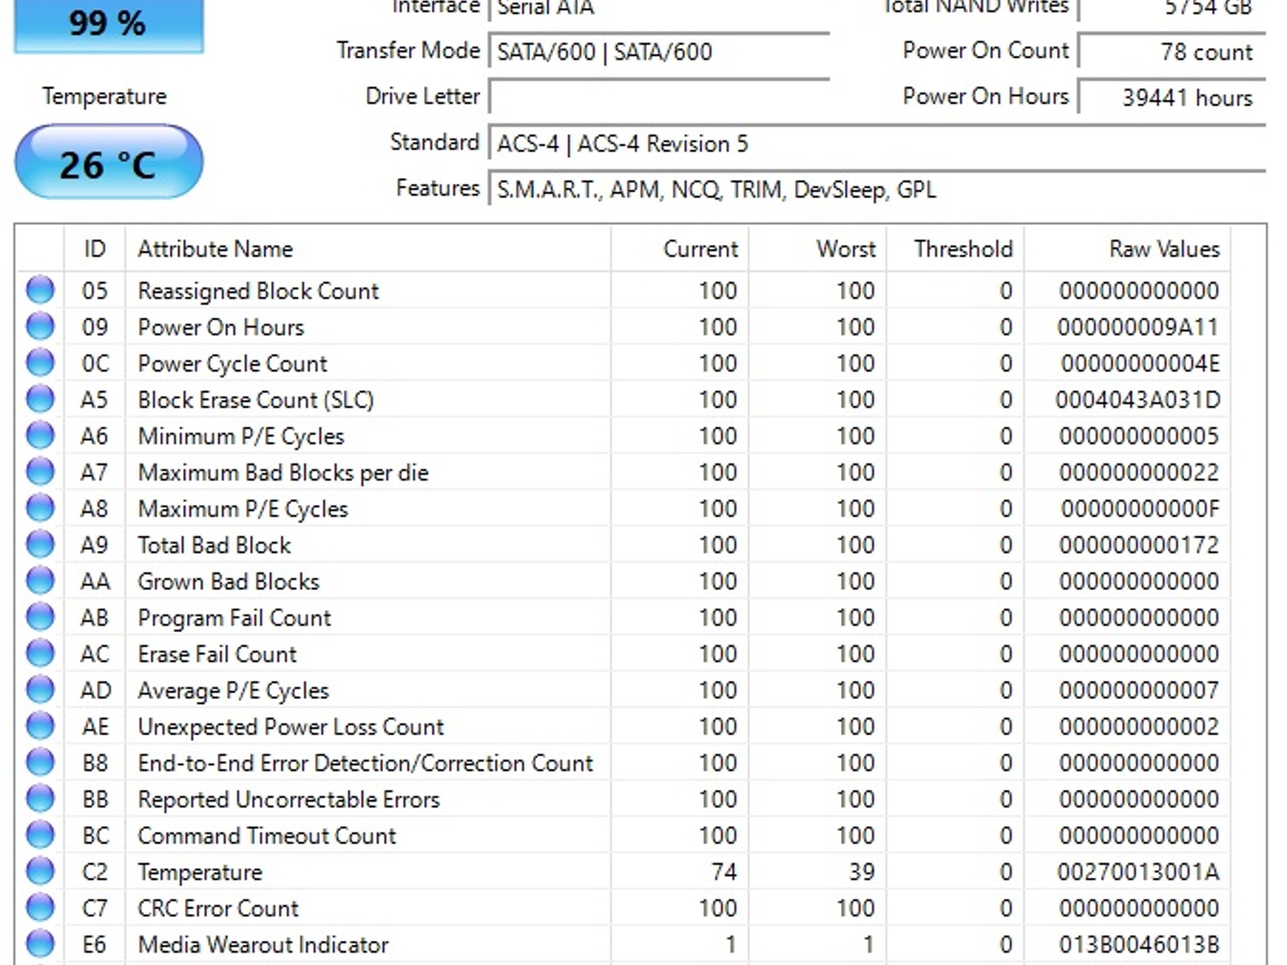The height and width of the screenshot is (965, 1287).
Task: Click the Power On Count 78 count field
Action: pyautogui.click(x=1172, y=52)
